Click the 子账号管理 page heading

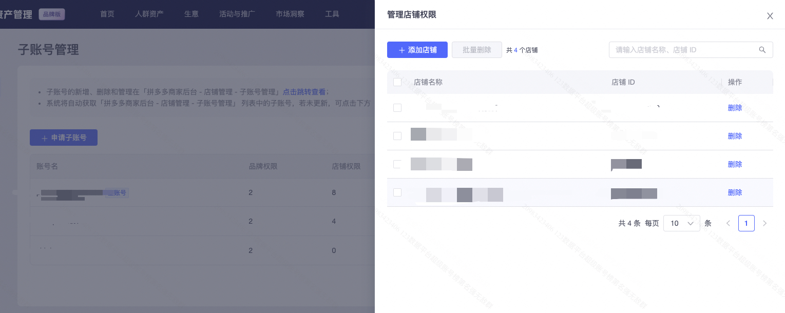[48, 49]
